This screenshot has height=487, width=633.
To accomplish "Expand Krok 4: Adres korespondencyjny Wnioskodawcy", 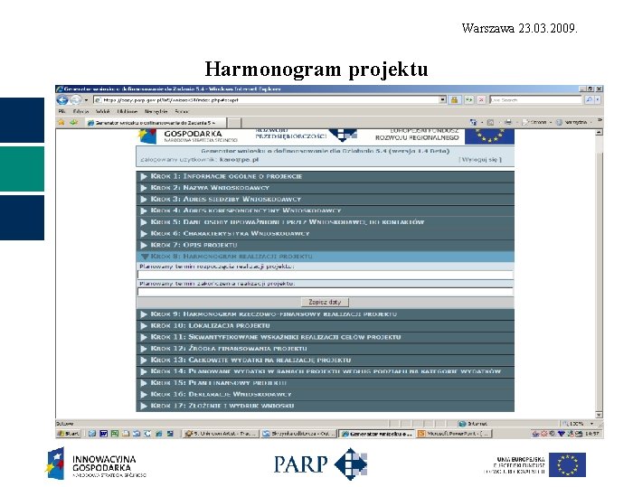I will (x=325, y=211).
